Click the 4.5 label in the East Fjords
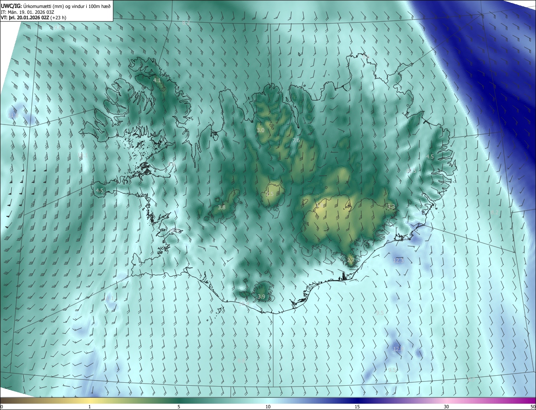Screen dimensions: 536x410 coord(430,157)
